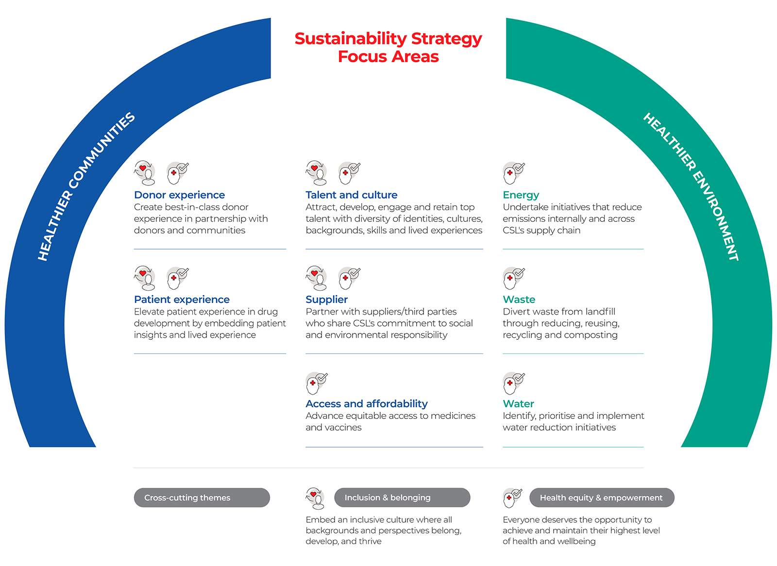Open the Access and affordability heading
The image size is (777, 566).
366,404
